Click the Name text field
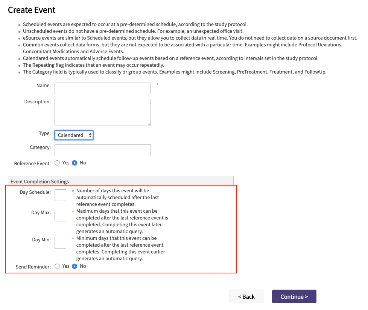Image resolution: width=368 pixels, height=310 pixels. click(102, 89)
